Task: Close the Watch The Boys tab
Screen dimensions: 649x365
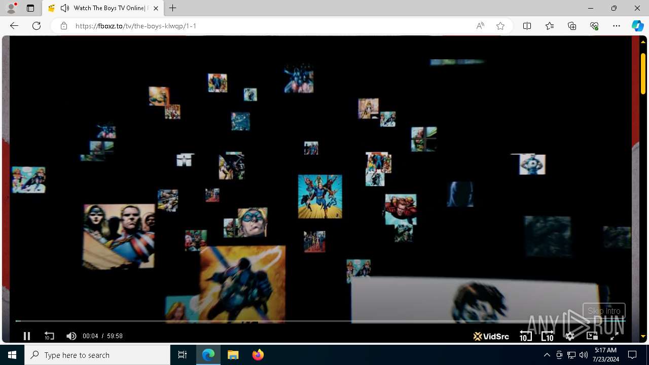Action: (156, 8)
